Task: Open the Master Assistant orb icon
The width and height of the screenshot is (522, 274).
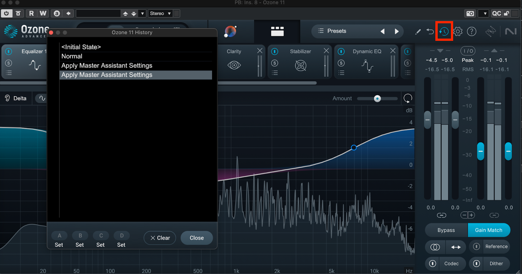Action: pyautogui.click(x=230, y=31)
